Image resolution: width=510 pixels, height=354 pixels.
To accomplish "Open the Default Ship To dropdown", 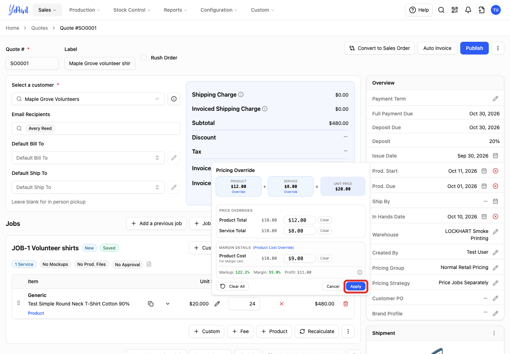I will pos(88,187).
